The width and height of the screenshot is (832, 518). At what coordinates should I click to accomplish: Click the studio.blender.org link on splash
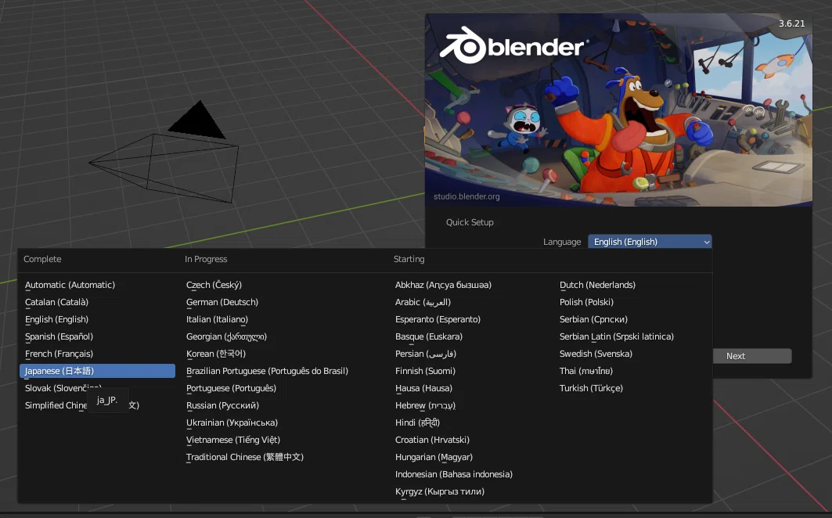pyautogui.click(x=466, y=196)
